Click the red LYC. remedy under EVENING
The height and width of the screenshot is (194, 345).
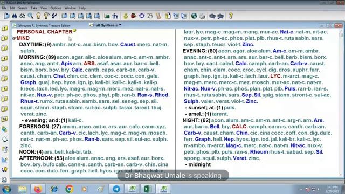(x=276, y=76)
